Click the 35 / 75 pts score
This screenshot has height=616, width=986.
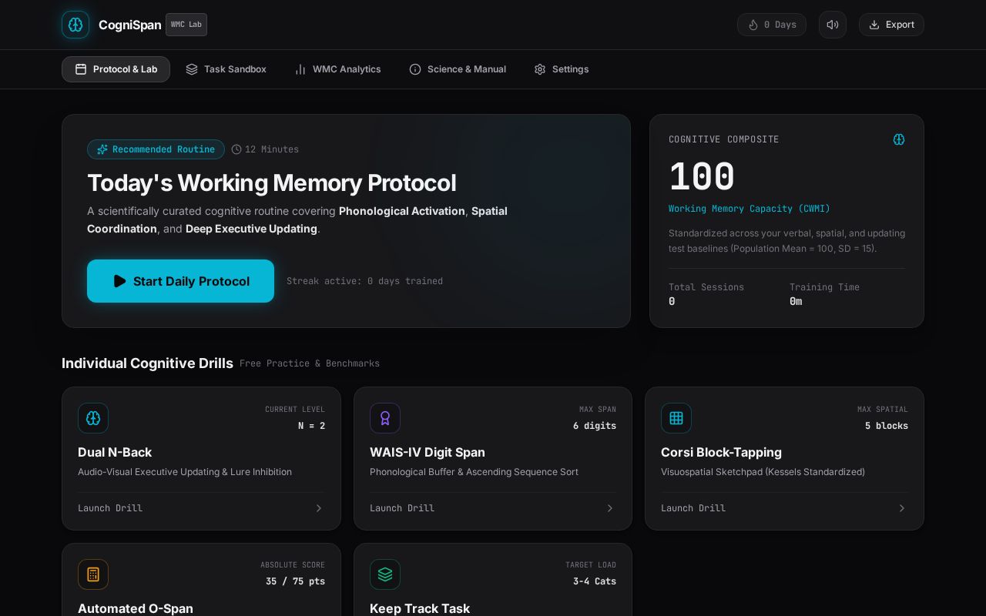(295, 581)
